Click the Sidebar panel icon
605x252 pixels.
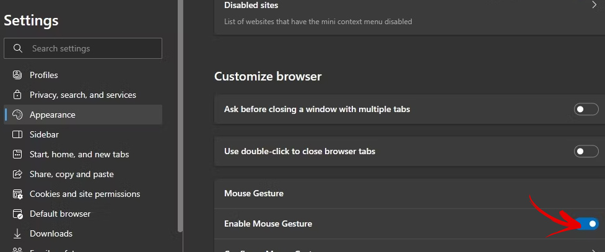(x=17, y=134)
